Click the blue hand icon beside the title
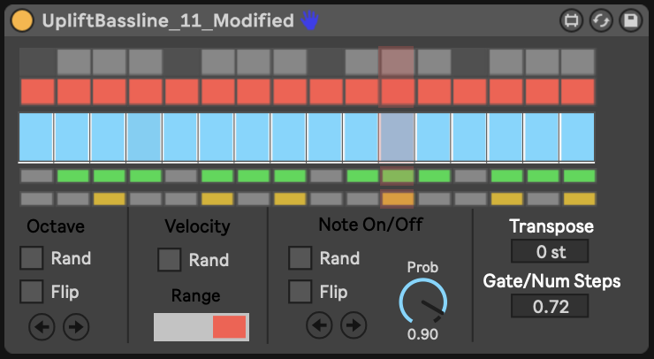654x359 pixels. 308,19
